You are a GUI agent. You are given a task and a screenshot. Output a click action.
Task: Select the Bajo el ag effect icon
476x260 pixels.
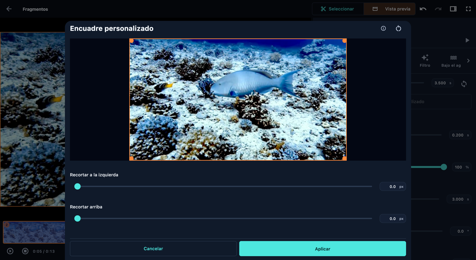[451, 60]
